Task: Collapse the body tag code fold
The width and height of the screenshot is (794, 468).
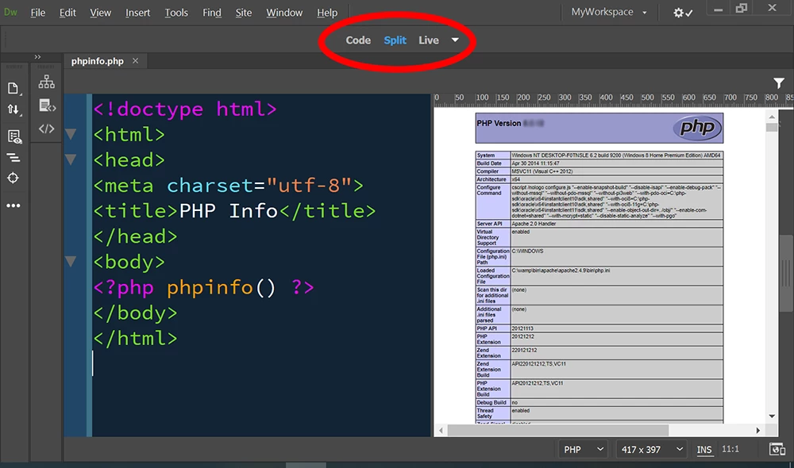Action: [x=71, y=262]
